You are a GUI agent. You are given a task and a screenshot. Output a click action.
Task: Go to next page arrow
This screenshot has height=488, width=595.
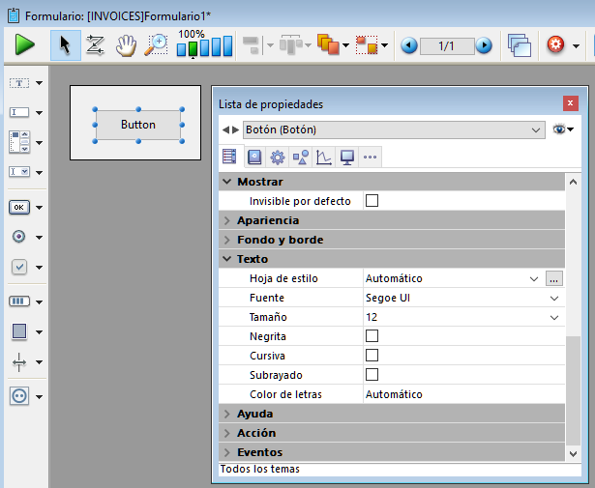483,45
